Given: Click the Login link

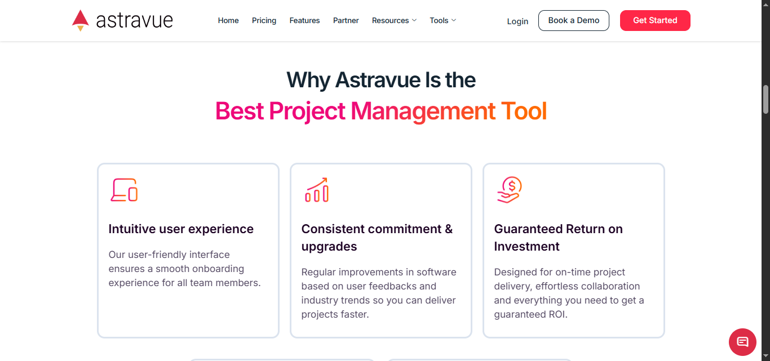Looking at the screenshot, I should (517, 21).
